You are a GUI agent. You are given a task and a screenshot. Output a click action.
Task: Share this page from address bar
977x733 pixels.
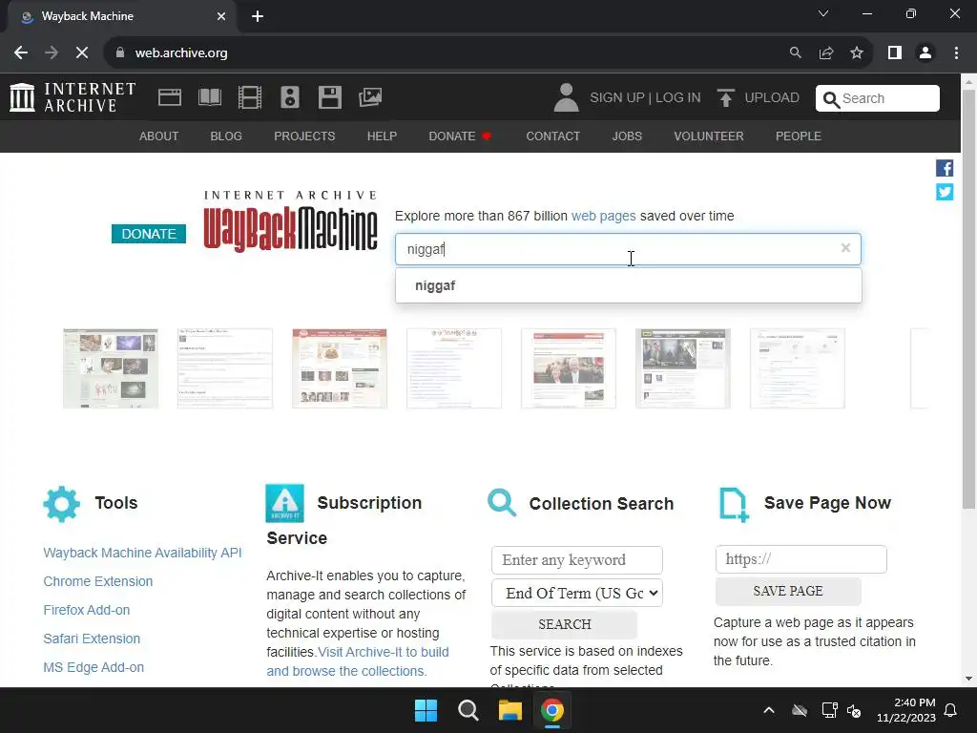(826, 53)
